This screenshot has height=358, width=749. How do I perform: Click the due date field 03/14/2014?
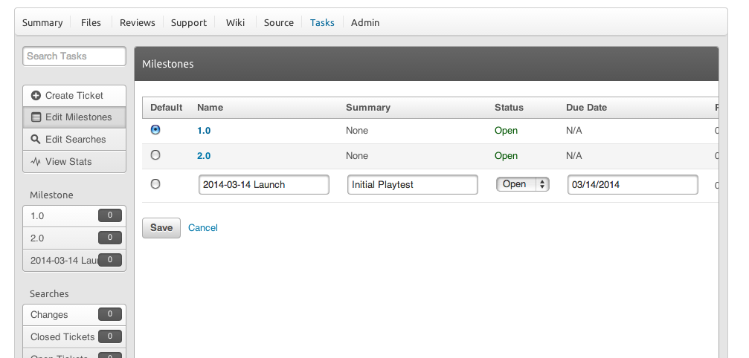pos(632,185)
